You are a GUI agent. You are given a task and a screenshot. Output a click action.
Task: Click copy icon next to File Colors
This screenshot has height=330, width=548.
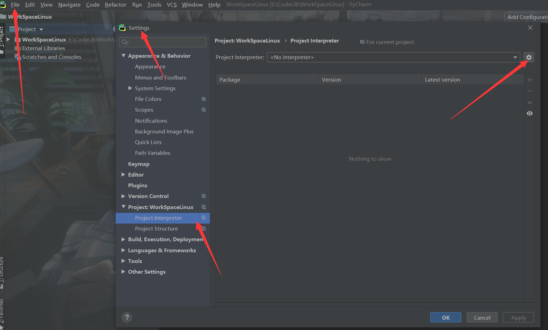tap(204, 99)
